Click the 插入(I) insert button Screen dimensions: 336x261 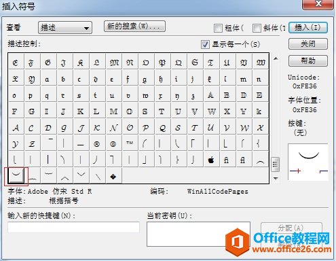pyautogui.click(x=308, y=27)
